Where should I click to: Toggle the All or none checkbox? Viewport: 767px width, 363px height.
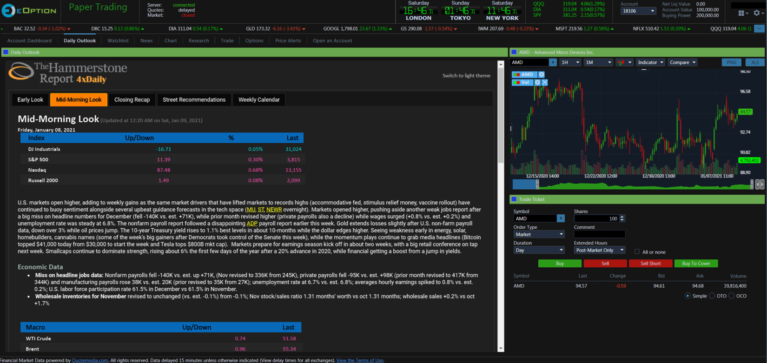pyautogui.click(x=637, y=252)
